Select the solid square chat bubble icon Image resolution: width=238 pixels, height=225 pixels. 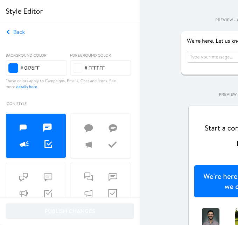pos(23,128)
